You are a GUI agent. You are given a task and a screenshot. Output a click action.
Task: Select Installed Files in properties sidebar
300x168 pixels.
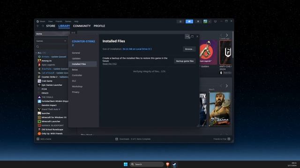[x=82, y=64]
